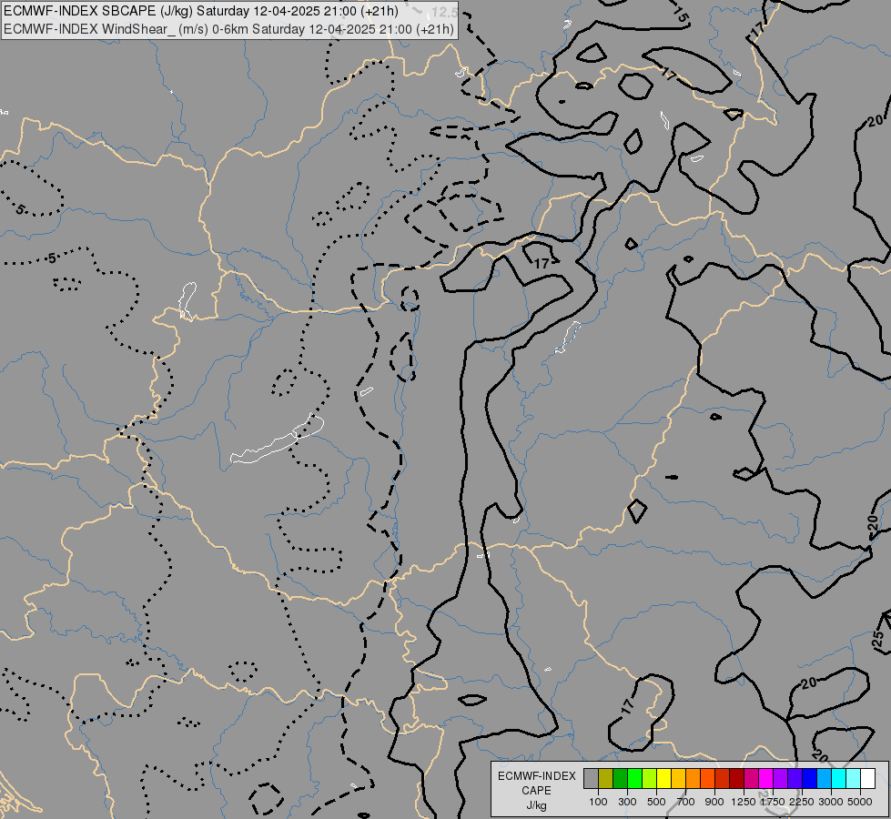Click the 15 contour label

click(x=680, y=14)
